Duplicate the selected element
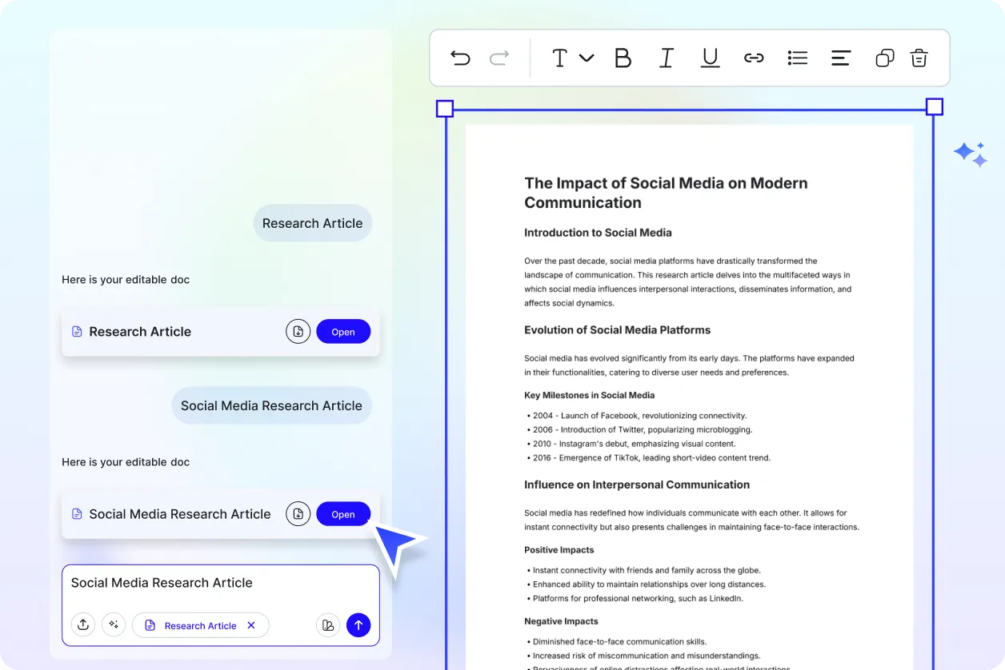This screenshot has height=670, width=1005. 884,58
